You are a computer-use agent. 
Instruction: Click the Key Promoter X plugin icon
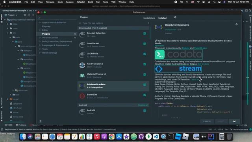coord(82,65)
